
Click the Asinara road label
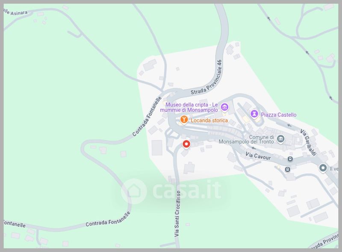pyautogui.click(x=16, y=12)
